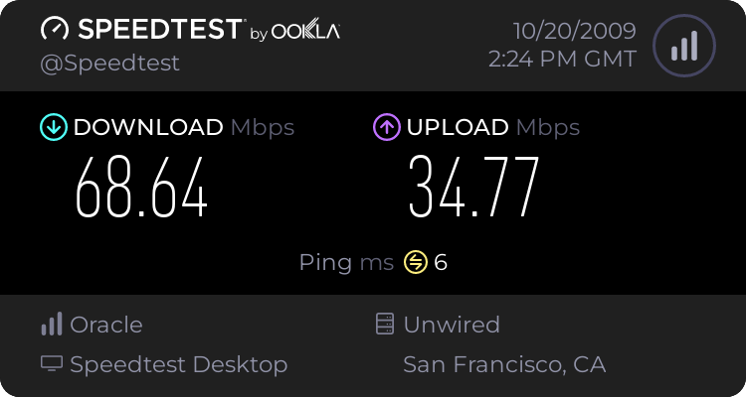This screenshot has height=397, width=746.
Task: Click the signal bars icon beside Oracle
Action: (52, 325)
